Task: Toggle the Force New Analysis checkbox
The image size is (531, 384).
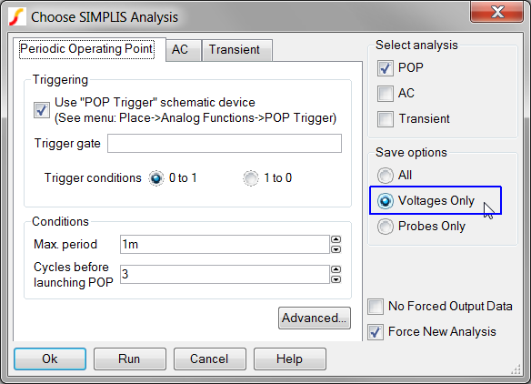Action: coord(376,332)
